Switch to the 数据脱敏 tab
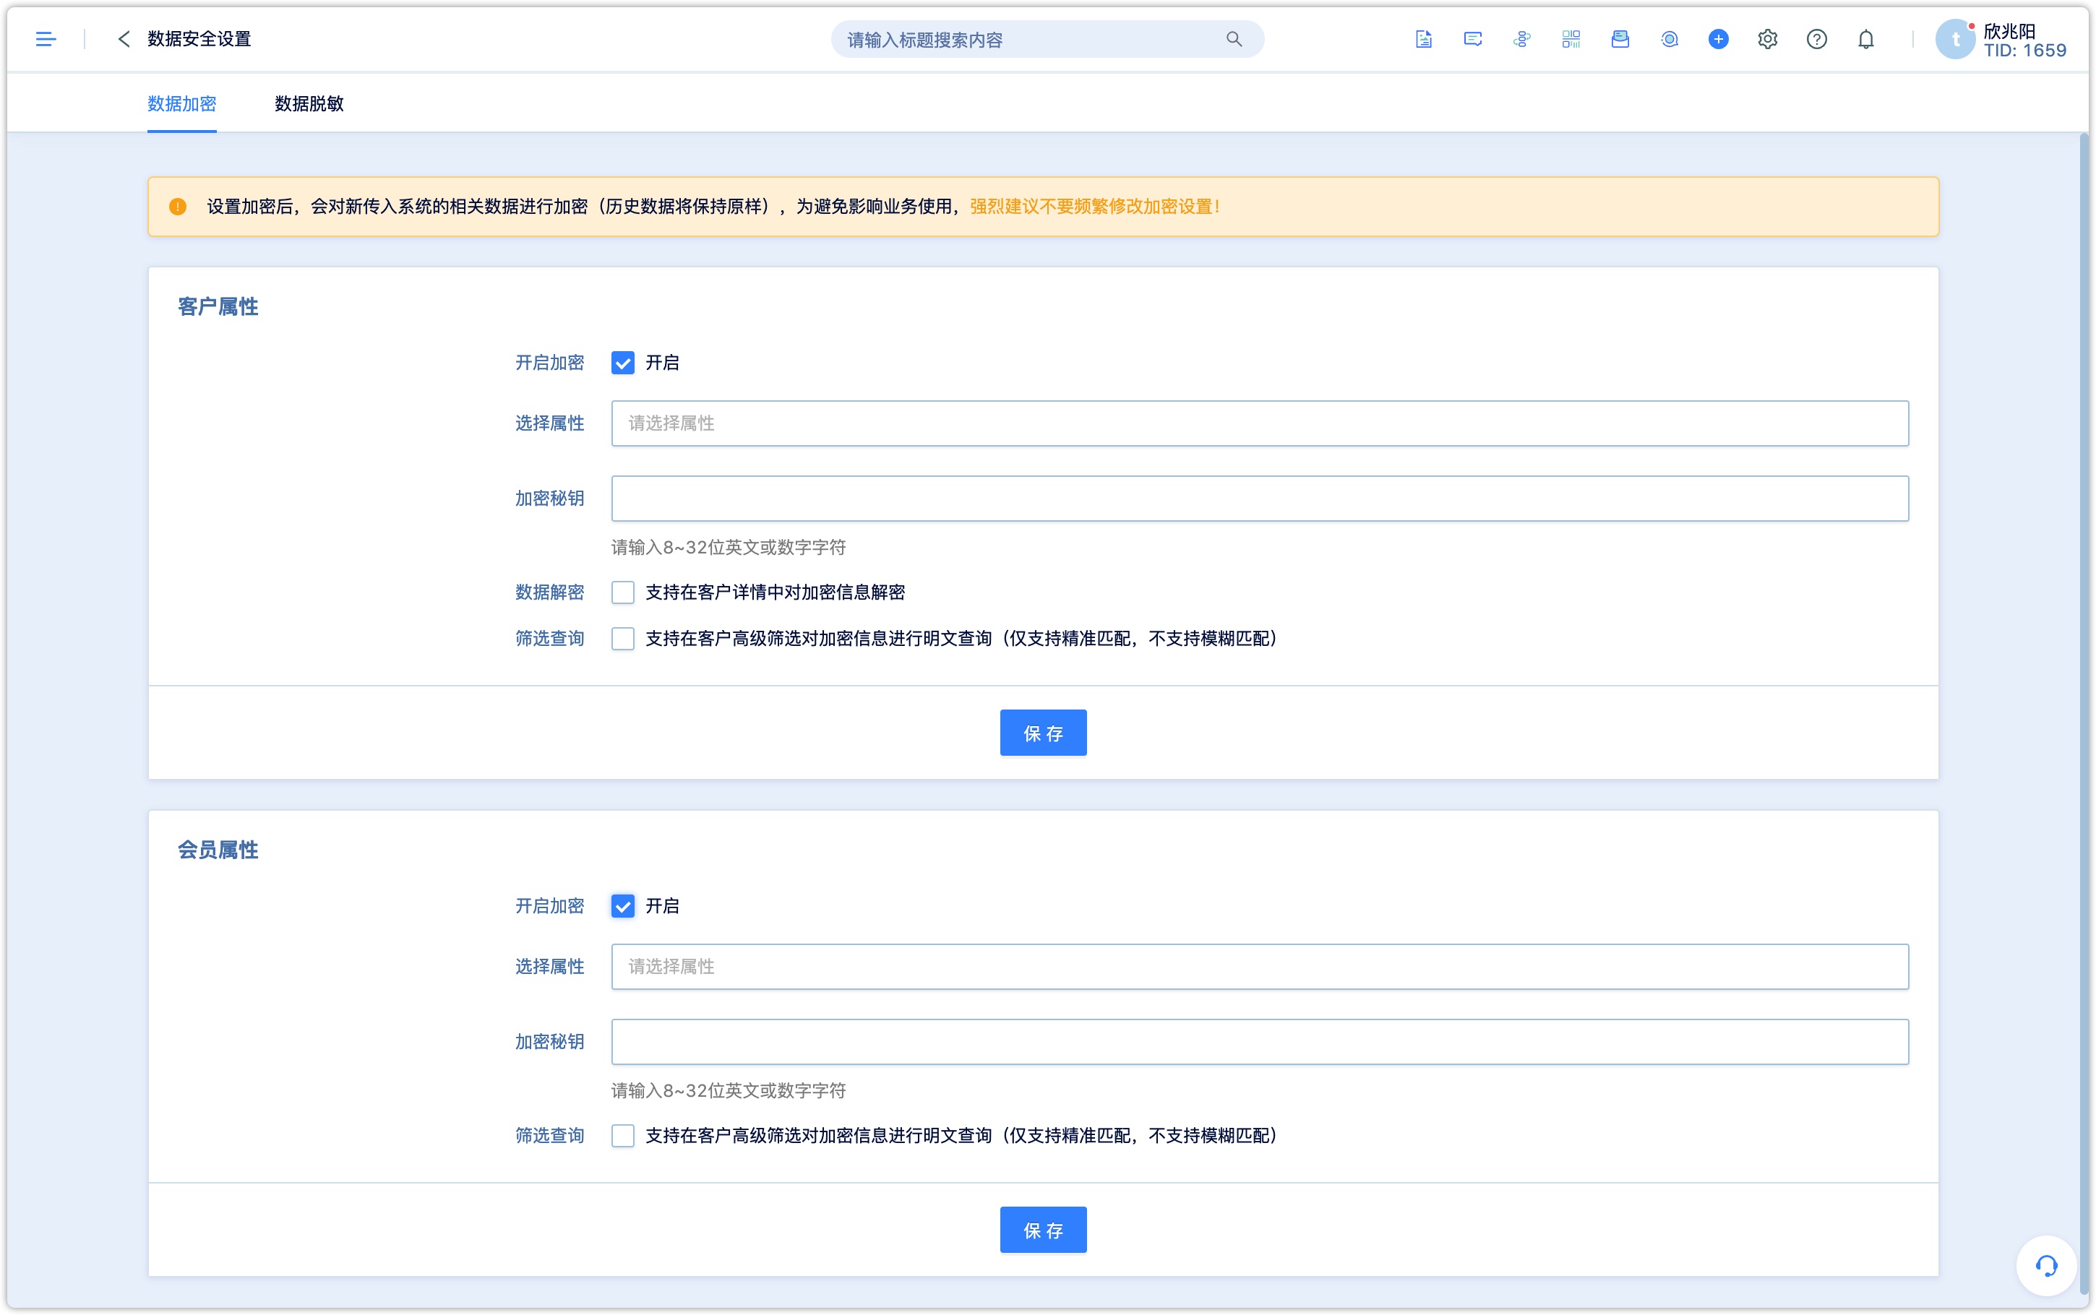 coord(309,103)
